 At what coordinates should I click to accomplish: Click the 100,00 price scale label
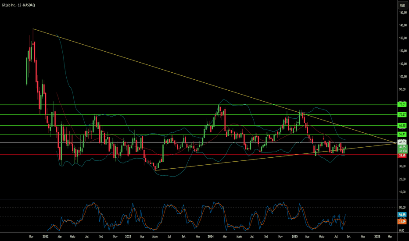pyautogui.click(x=403, y=77)
